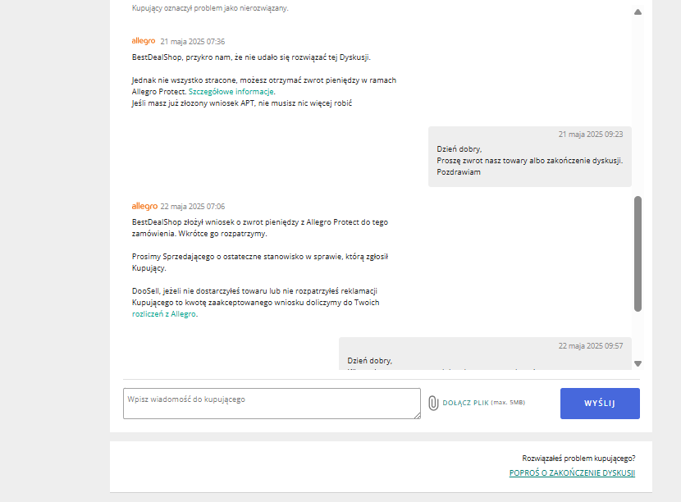Click the Kupujący oznaczył problem status line
Viewport: 681px width, 502px height.
[210, 8]
